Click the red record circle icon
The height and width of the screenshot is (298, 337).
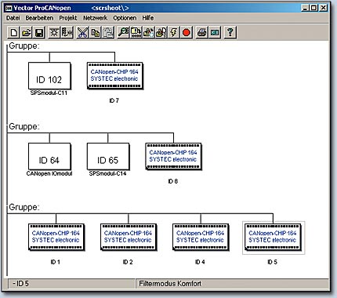point(187,32)
